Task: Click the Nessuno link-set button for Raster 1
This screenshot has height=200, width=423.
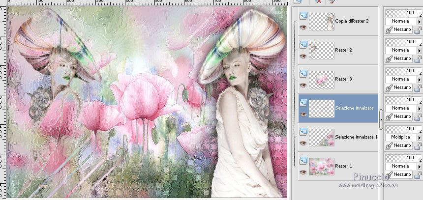Action: pos(399,174)
